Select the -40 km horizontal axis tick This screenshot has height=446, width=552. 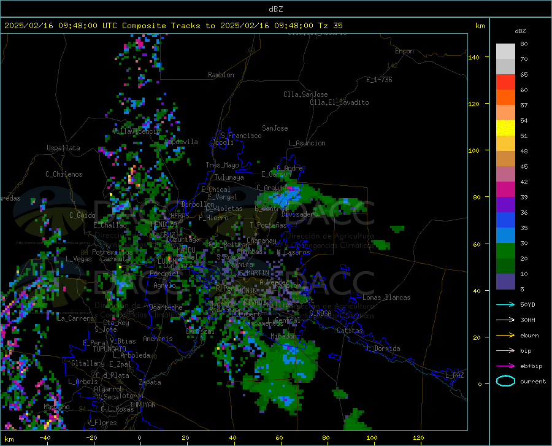[x=45, y=437]
